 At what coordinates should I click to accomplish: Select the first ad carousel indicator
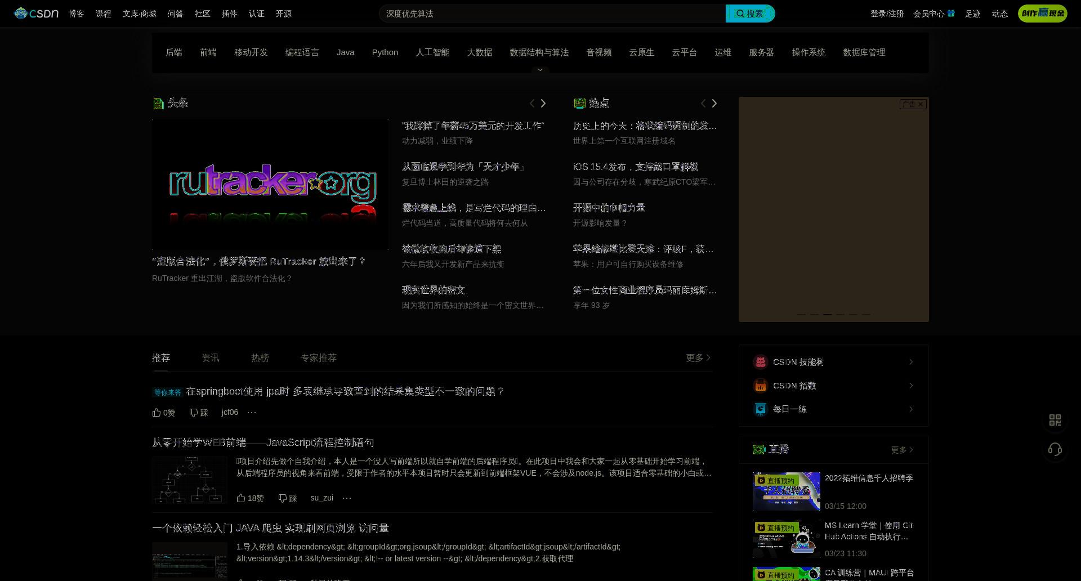tap(801, 314)
